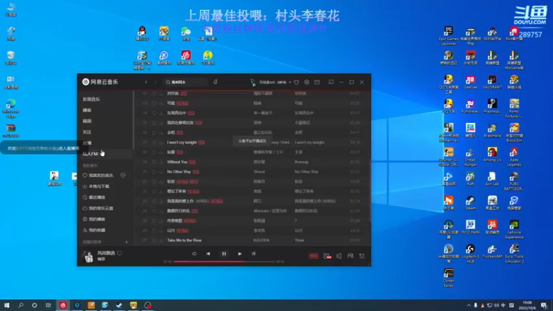This screenshot has width=553, height=311.
Task: Like the song Without You
Action: (x=153, y=162)
